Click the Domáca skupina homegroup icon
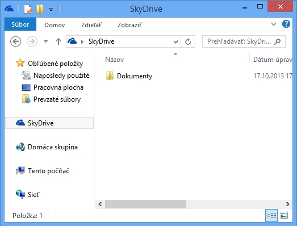The width and height of the screenshot is (297, 226). coord(20,147)
